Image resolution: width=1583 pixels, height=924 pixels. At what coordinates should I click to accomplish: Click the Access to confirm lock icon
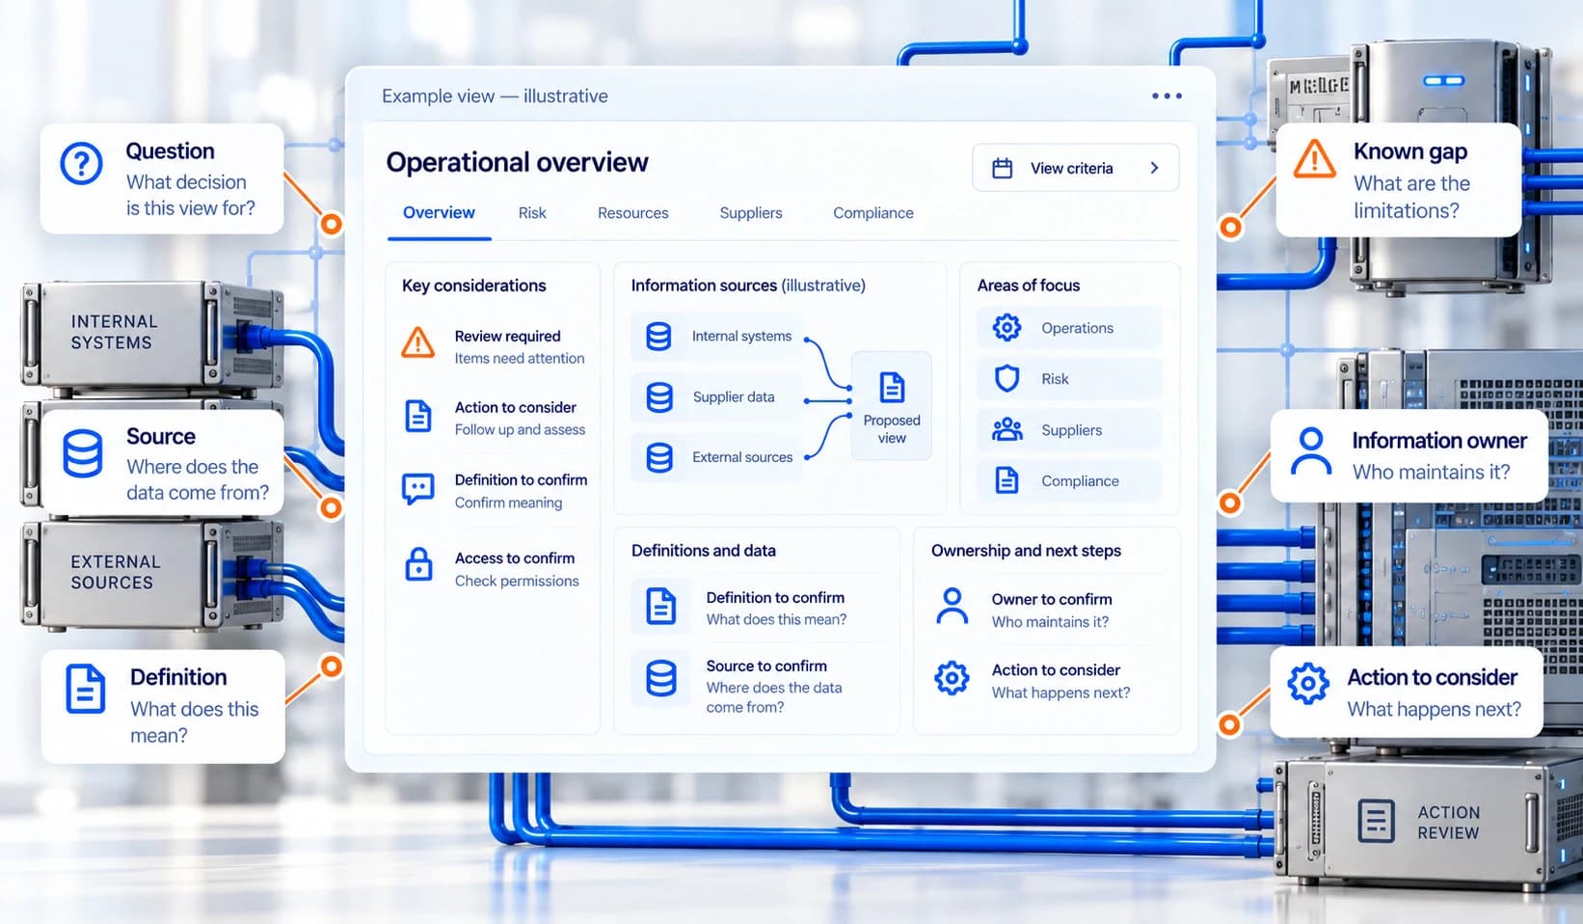click(418, 564)
